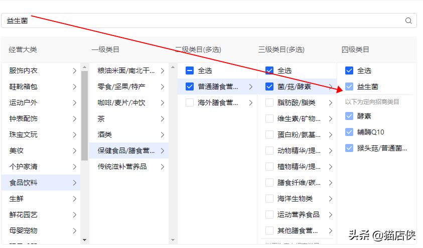Check the 海外膳食营... checkbox
Image resolution: width=423 pixels, height=248 pixels.
click(x=190, y=102)
